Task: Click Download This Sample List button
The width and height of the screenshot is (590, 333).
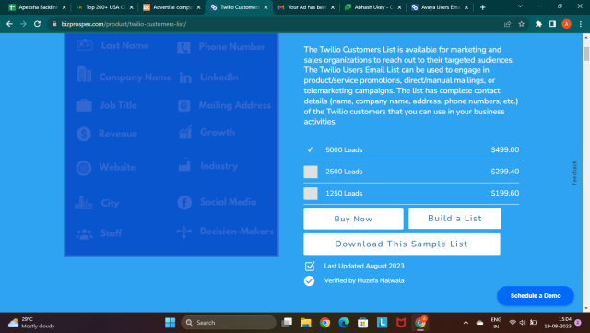Action: (402, 244)
